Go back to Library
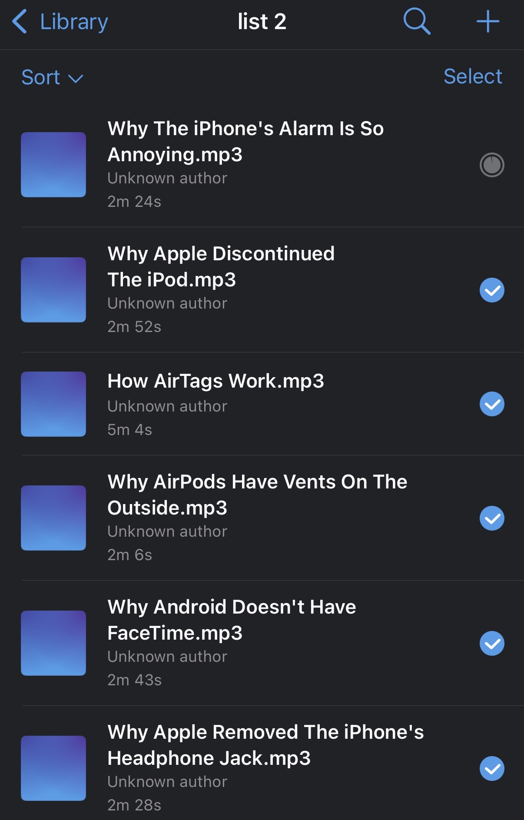The image size is (524, 820). click(x=60, y=22)
